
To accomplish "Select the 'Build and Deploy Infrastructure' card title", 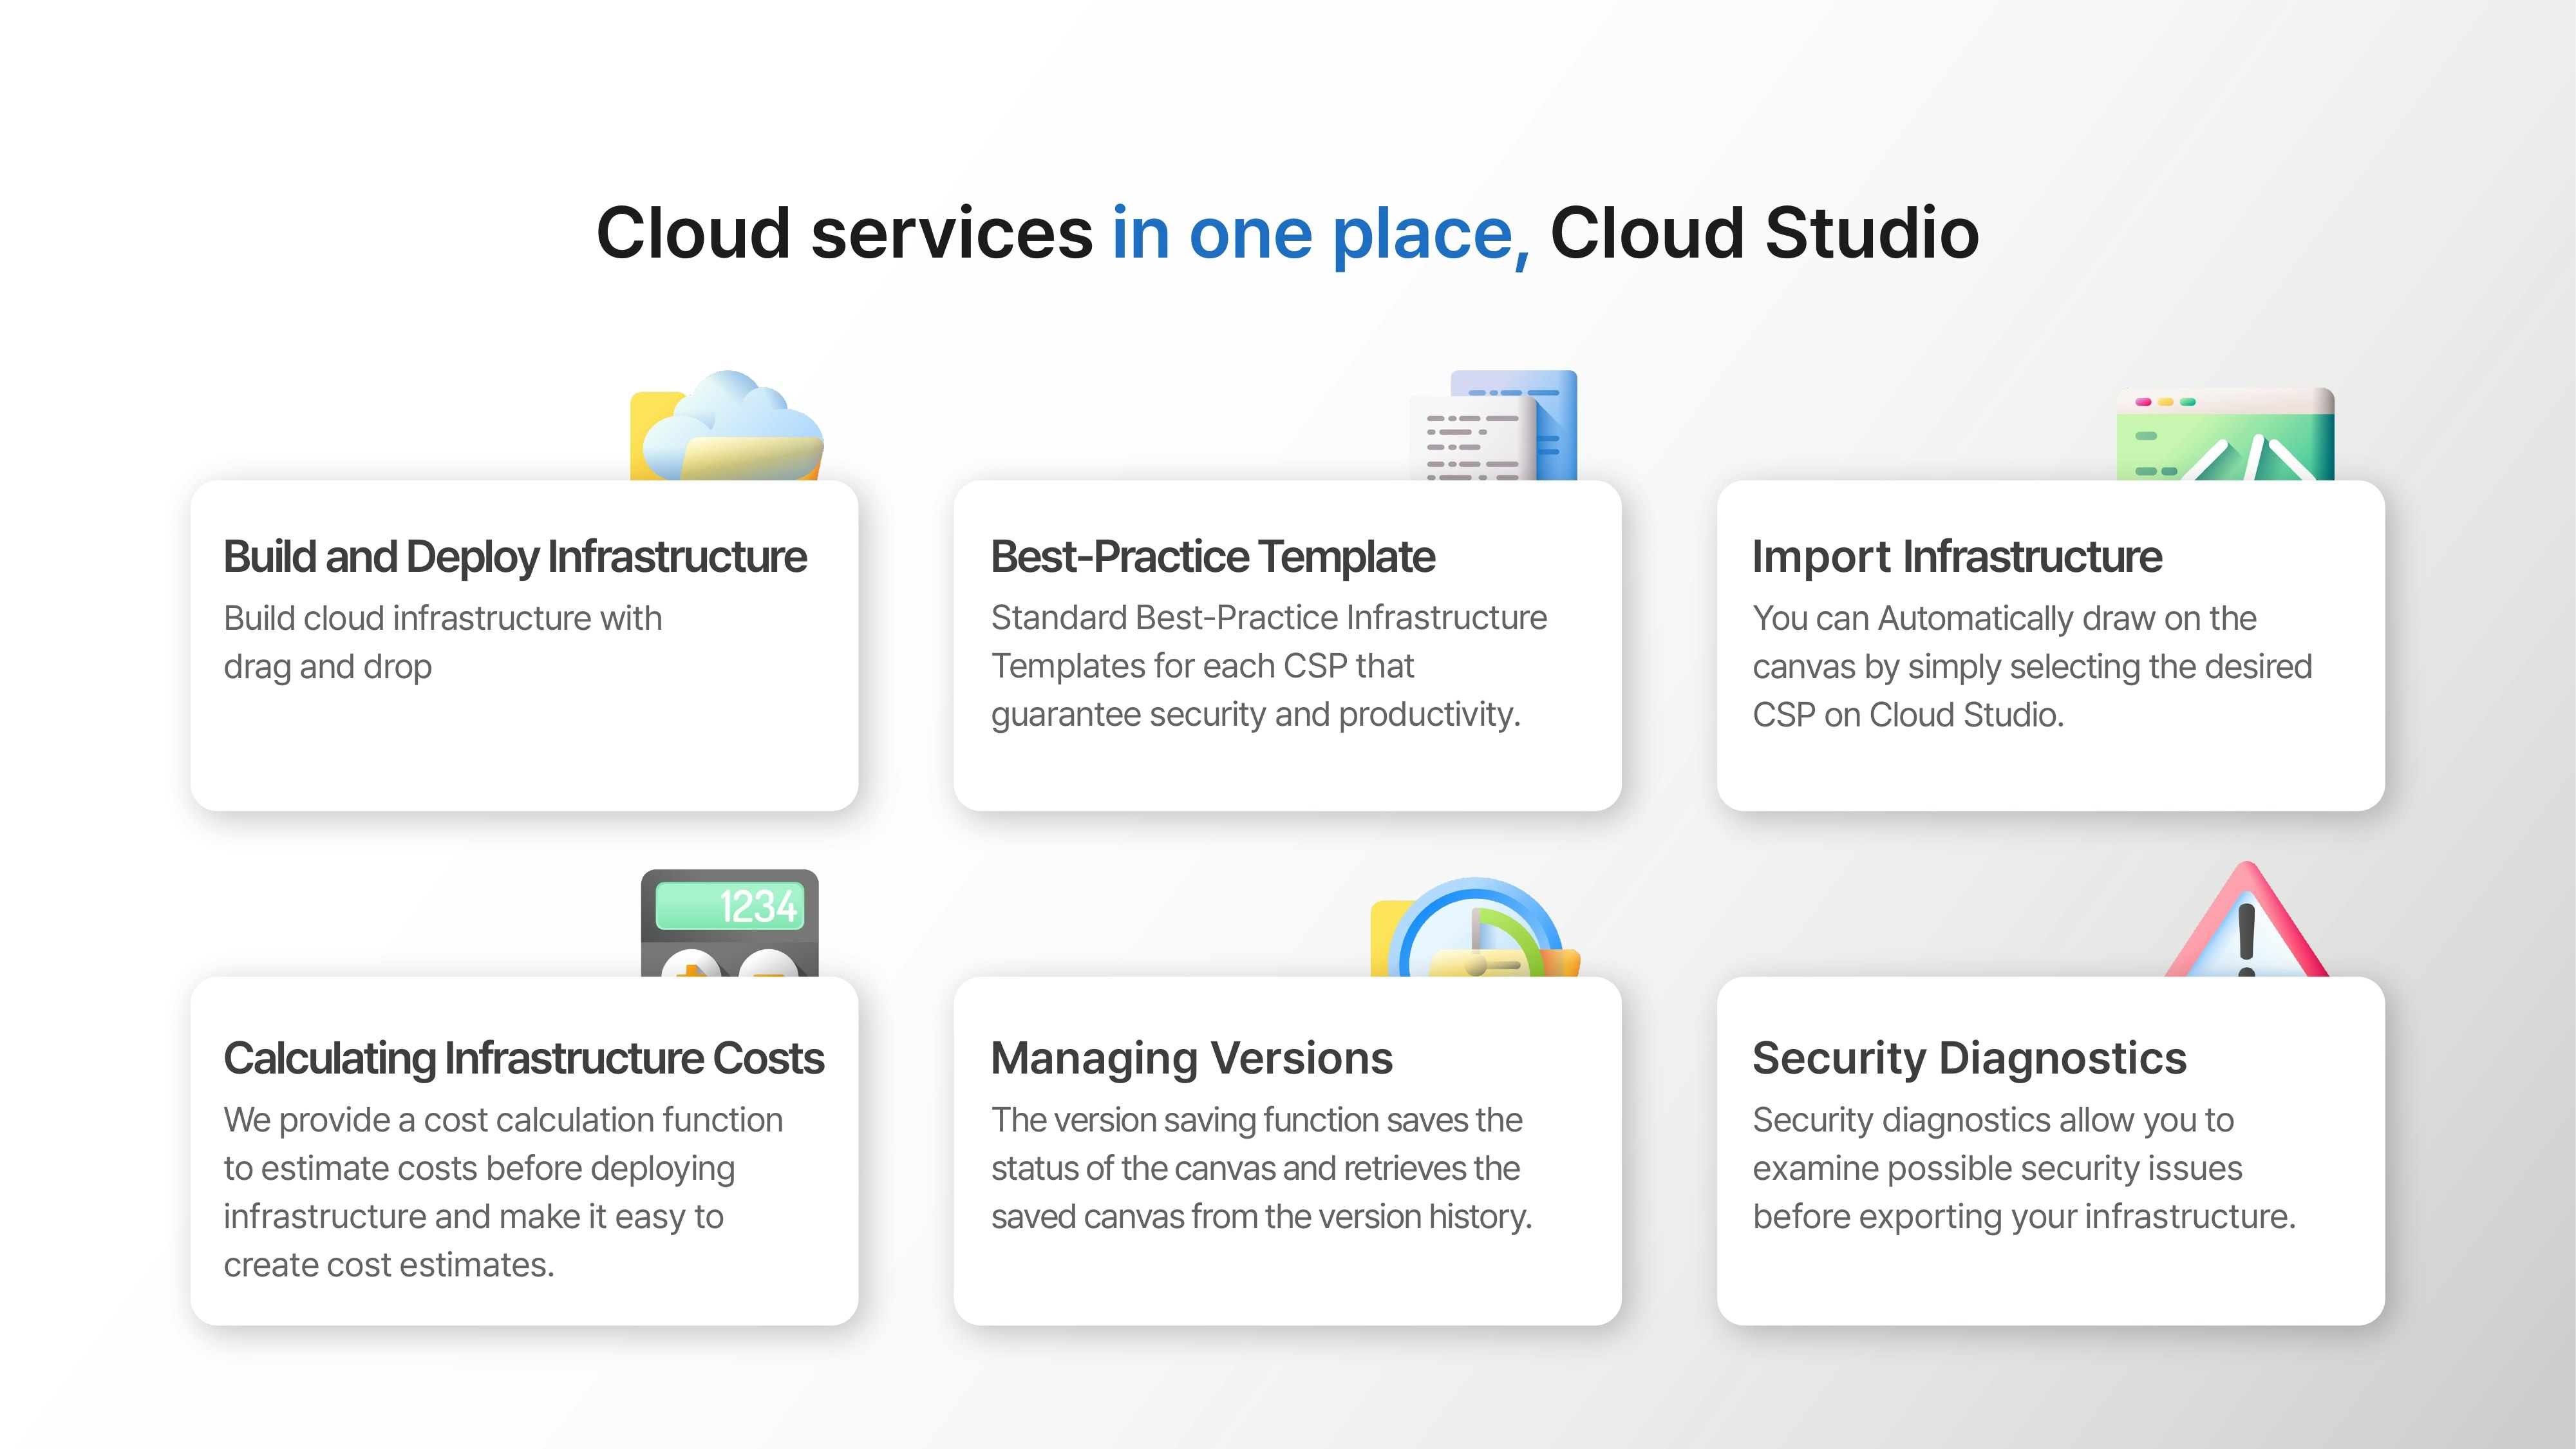I will pyautogui.click(x=515, y=557).
